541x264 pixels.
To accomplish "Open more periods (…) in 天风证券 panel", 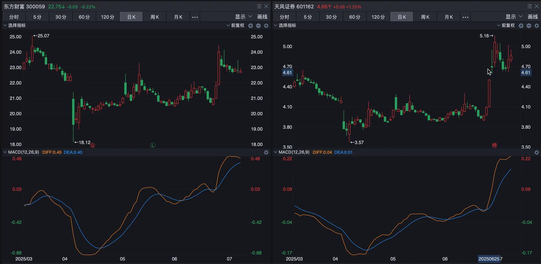I will pos(465,17).
